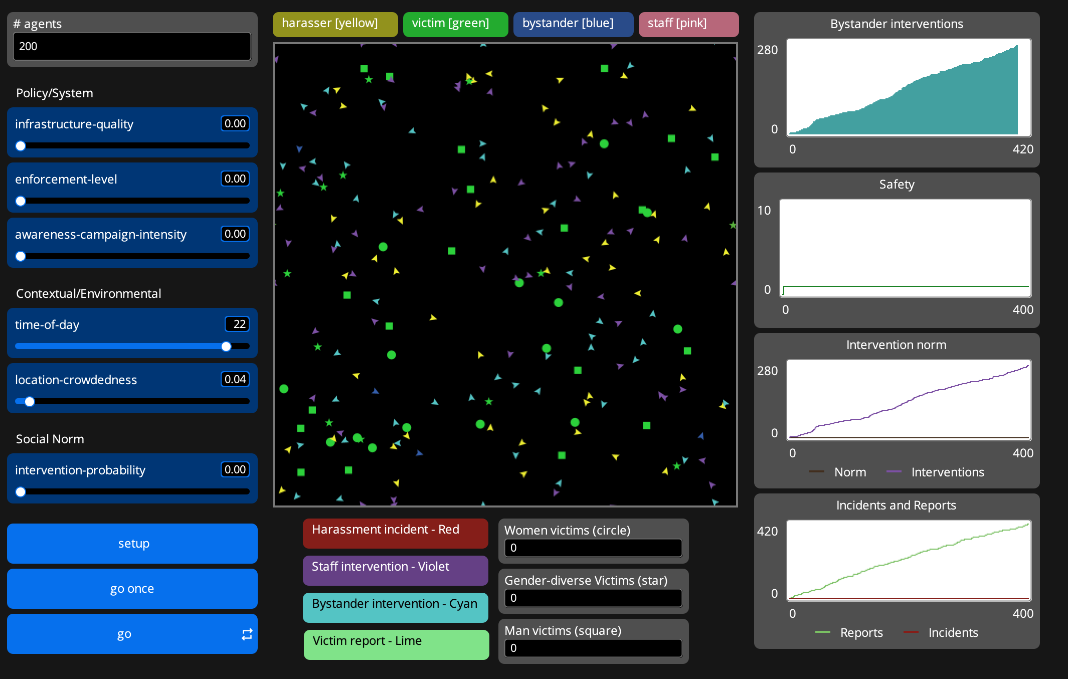Start simulation with the go button
The height and width of the screenshot is (679, 1068).
coord(124,634)
